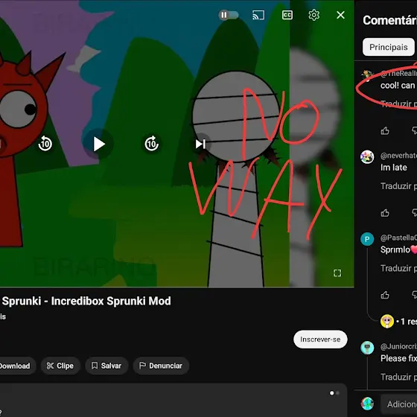The image size is (417, 417).
Task: Turn on closed captions
Action: tap(287, 15)
